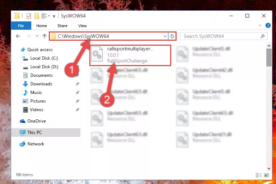Viewport: 276px width, 184px height.
Task: Go forward with the right arrow
Action: coord(28,36)
